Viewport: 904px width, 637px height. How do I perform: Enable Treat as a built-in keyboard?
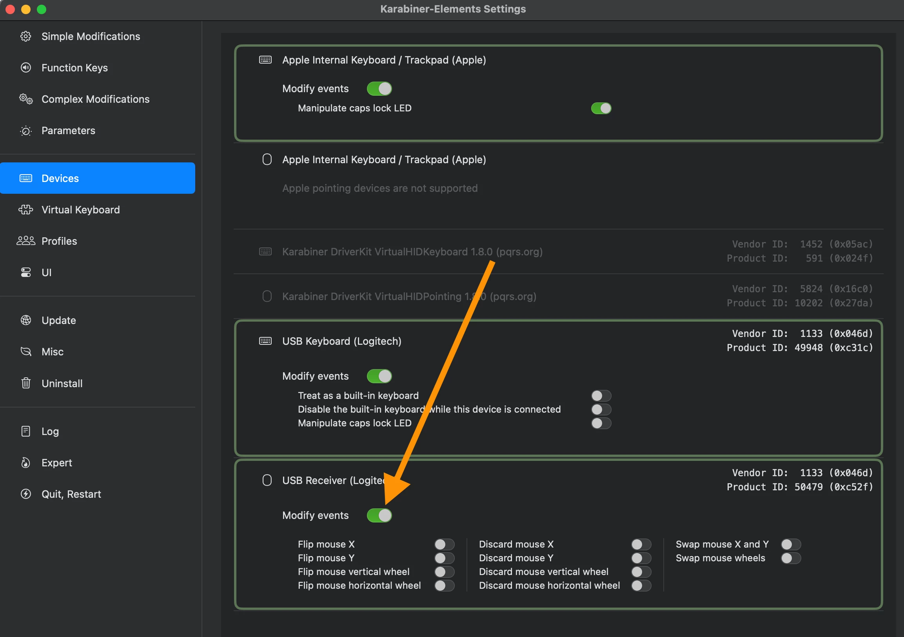point(601,395)
